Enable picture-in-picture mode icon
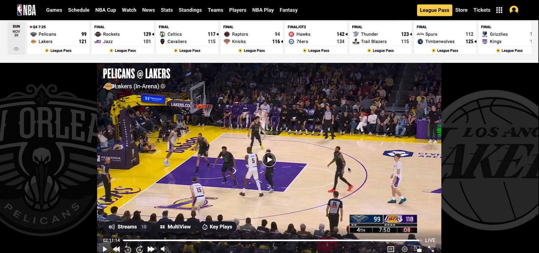Viewport: 539px width, 253px height. pyautogui.click(x=418, y=249)
